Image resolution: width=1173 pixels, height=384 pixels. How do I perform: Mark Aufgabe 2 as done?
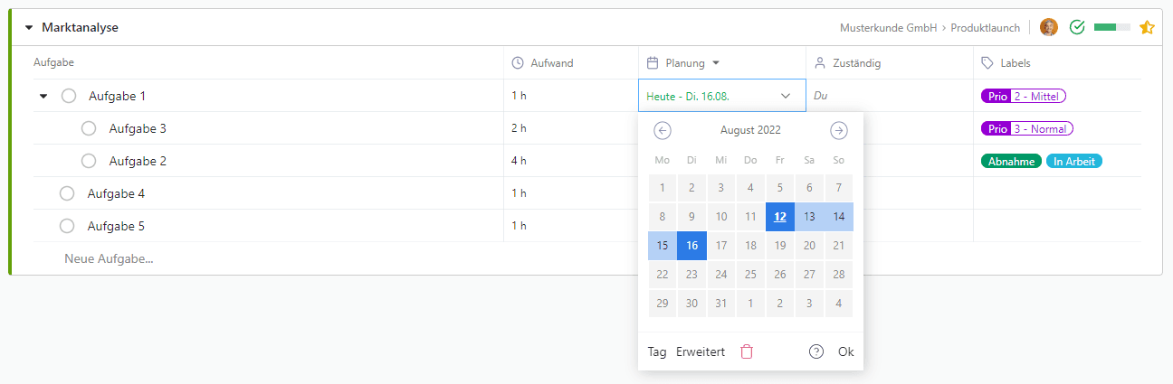89,161
